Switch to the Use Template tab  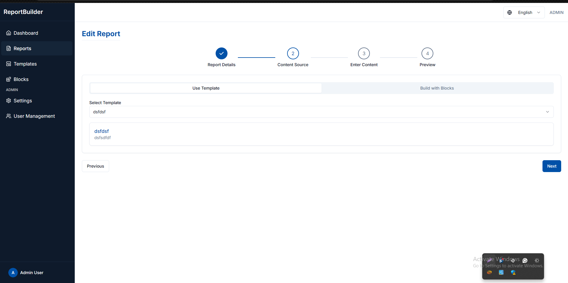tap(206, 88)
